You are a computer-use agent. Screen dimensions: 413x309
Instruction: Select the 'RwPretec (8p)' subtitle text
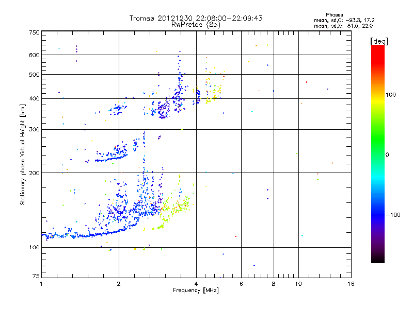[x=196, y=25]
